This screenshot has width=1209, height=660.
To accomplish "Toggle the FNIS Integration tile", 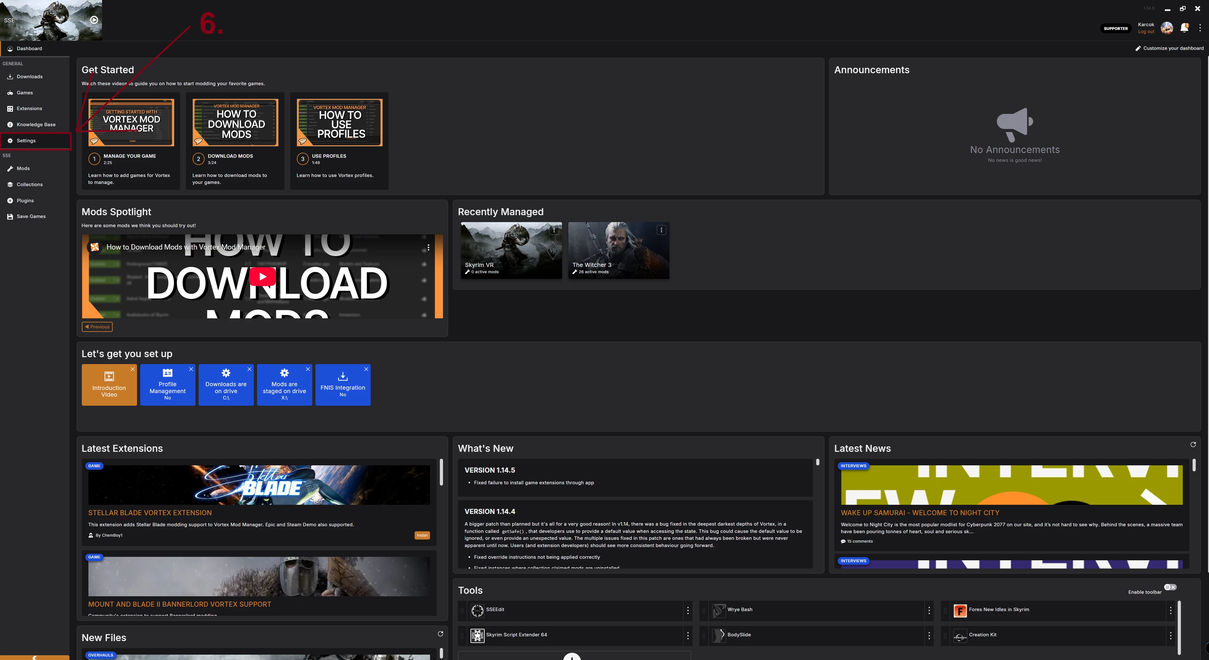I will (343, 385).
